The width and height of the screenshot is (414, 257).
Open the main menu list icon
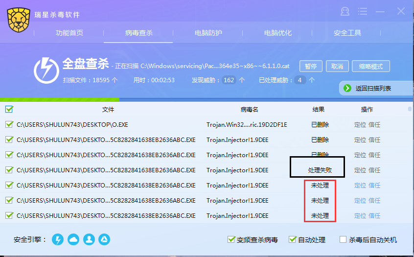(x=363, y=11)
